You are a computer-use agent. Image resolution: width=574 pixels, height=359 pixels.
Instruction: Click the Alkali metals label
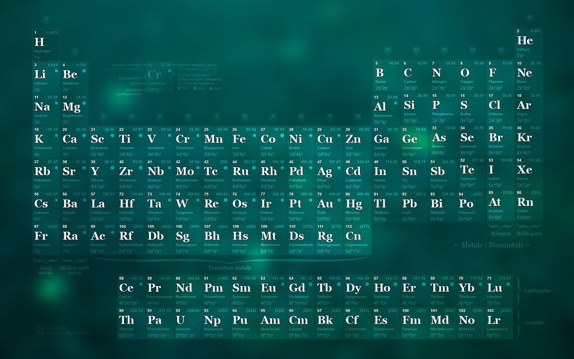[x=45, y=270]
